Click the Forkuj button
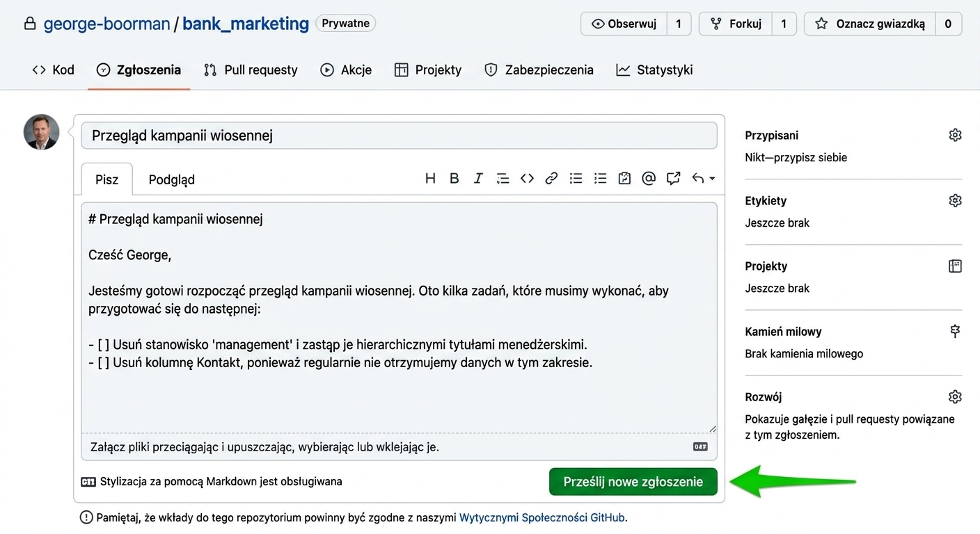 pyautogui.click(x=736, y=24)
